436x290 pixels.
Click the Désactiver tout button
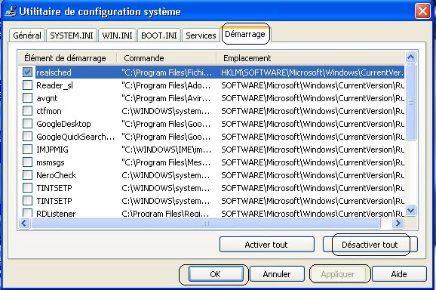point(370,245)
